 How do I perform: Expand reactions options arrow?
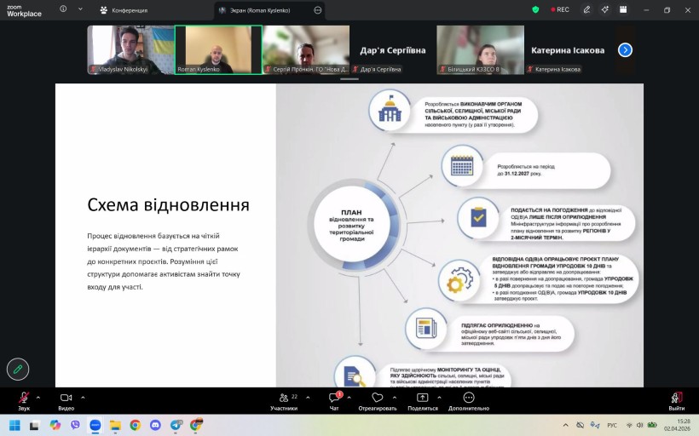(x=395, y=398)
